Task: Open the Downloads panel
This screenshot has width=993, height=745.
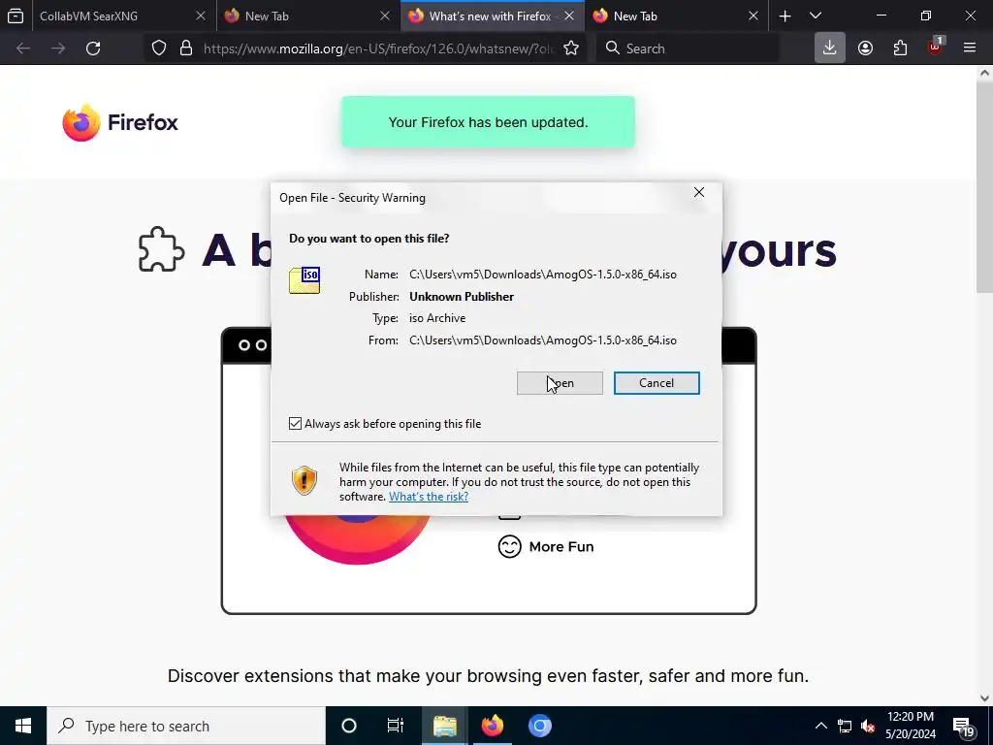Action: click(x=830, y=49)
